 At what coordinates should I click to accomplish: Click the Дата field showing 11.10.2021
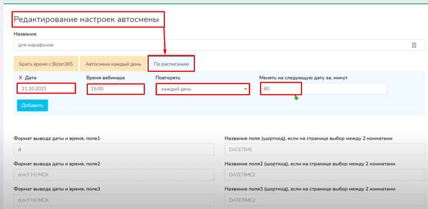click(x=46, y=89)
